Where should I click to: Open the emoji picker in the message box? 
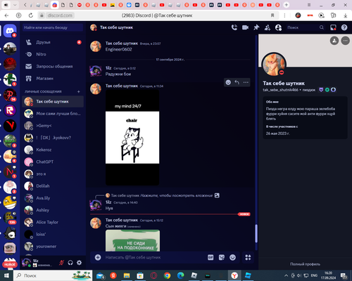232,257
